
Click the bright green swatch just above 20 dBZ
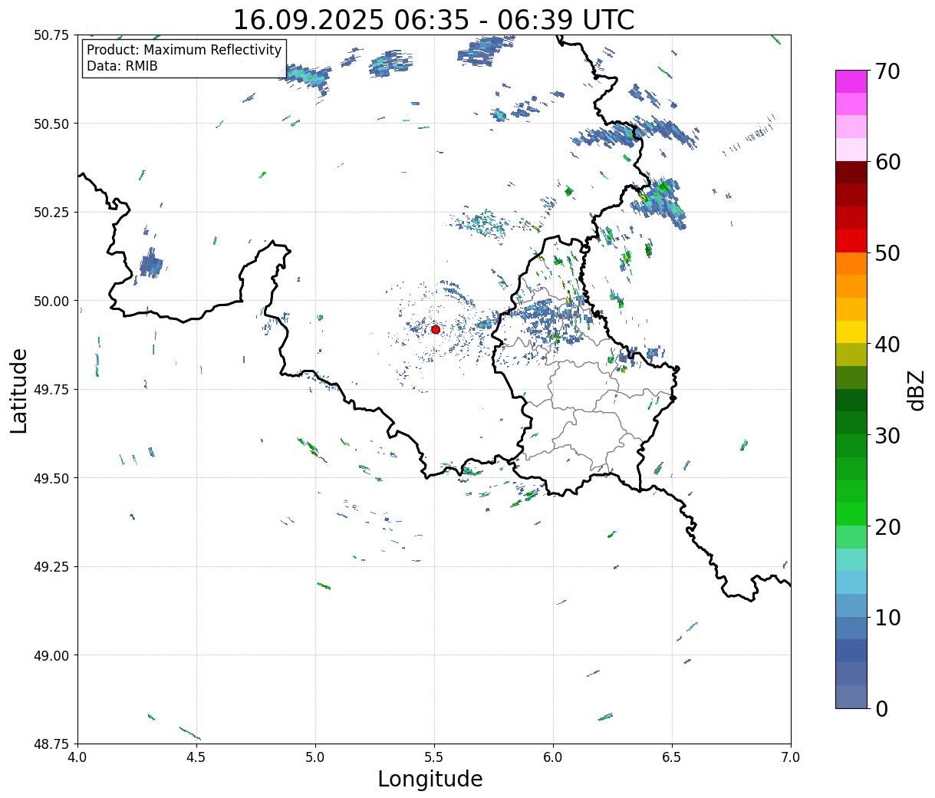(851, 514)
